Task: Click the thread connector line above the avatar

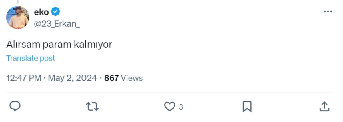Action: [x=18, y=2]
